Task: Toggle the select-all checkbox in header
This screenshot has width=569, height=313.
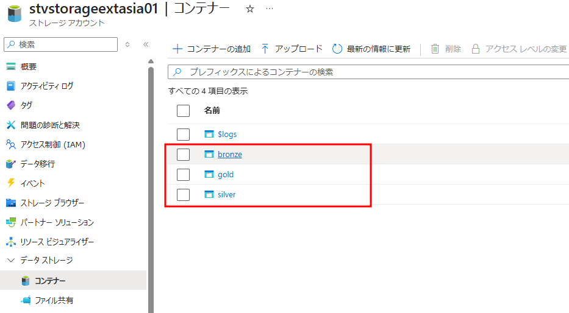Action: pyautogui.click(x=183, y=111)
